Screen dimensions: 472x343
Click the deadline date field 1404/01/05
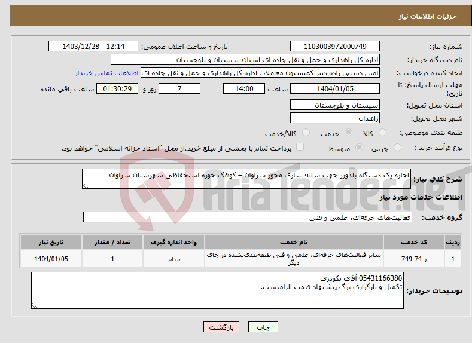pos(335,88)
